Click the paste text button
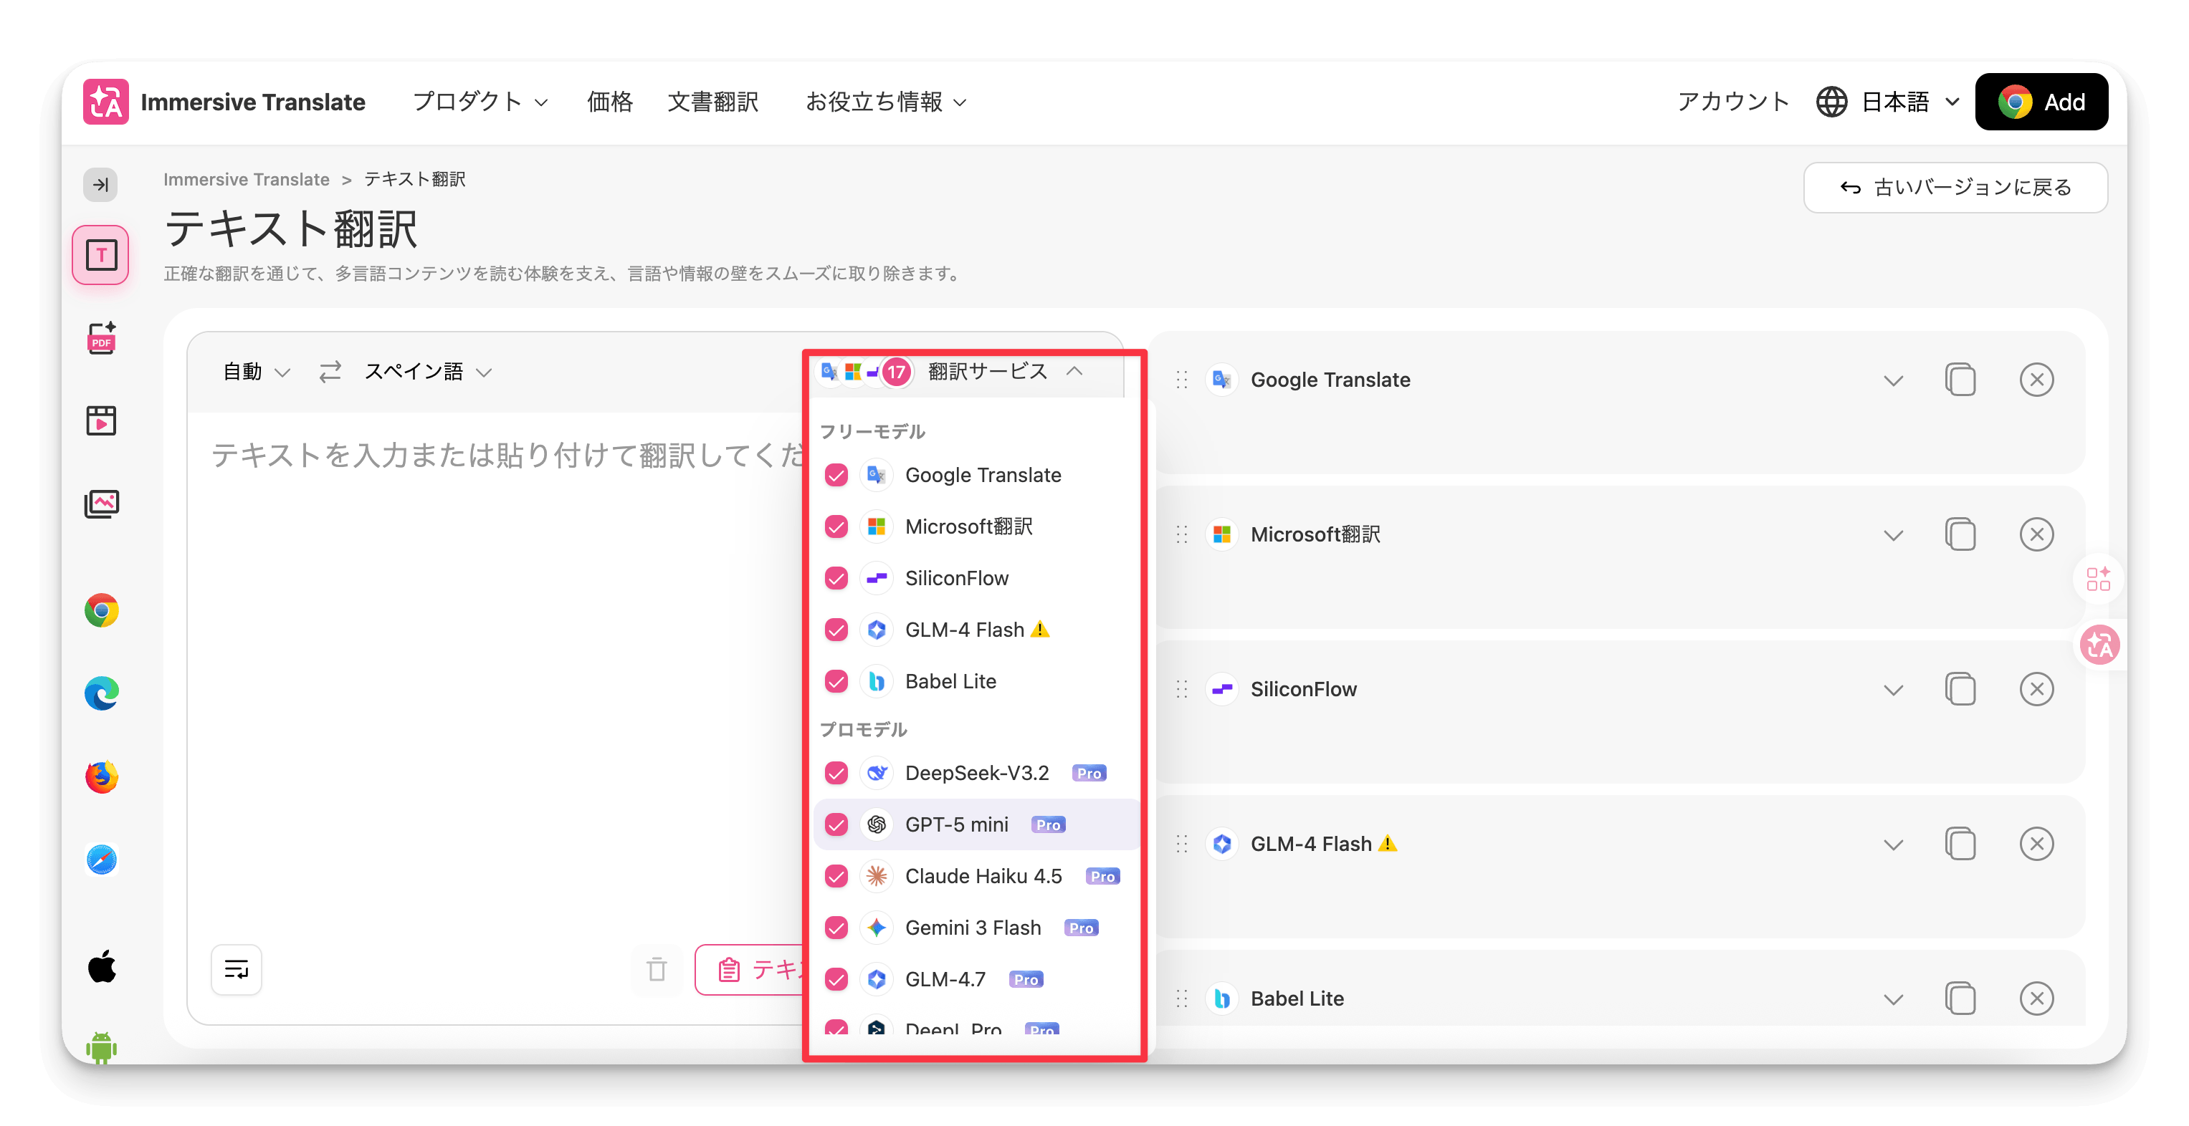Image resolution: width=2189 pixels, height=1126 pixels. (x=750, y=969)
